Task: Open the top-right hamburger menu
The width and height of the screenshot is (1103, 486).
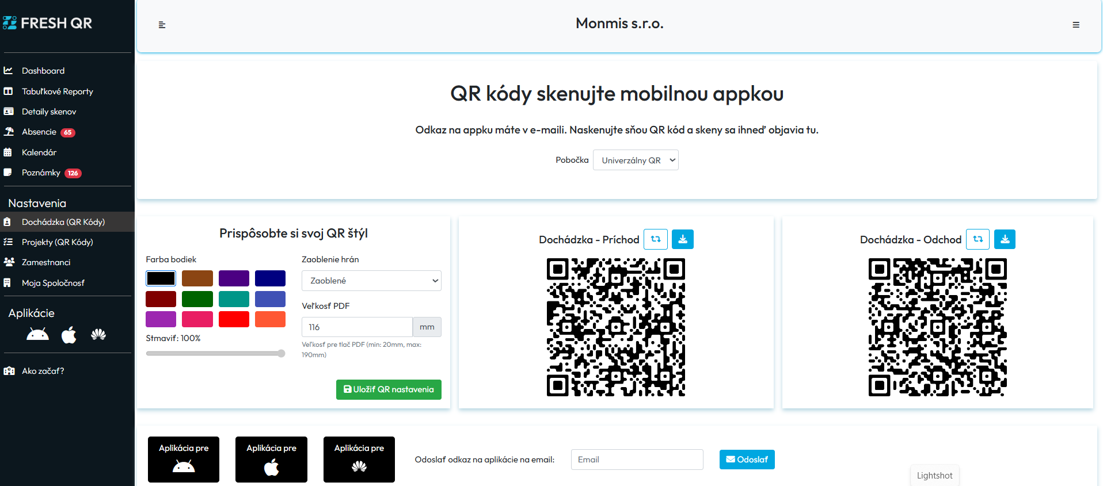Action: (x=1075, y=25)
